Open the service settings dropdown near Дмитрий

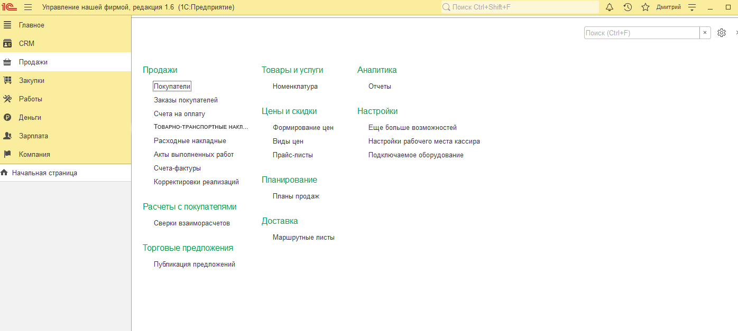[692, 7]
